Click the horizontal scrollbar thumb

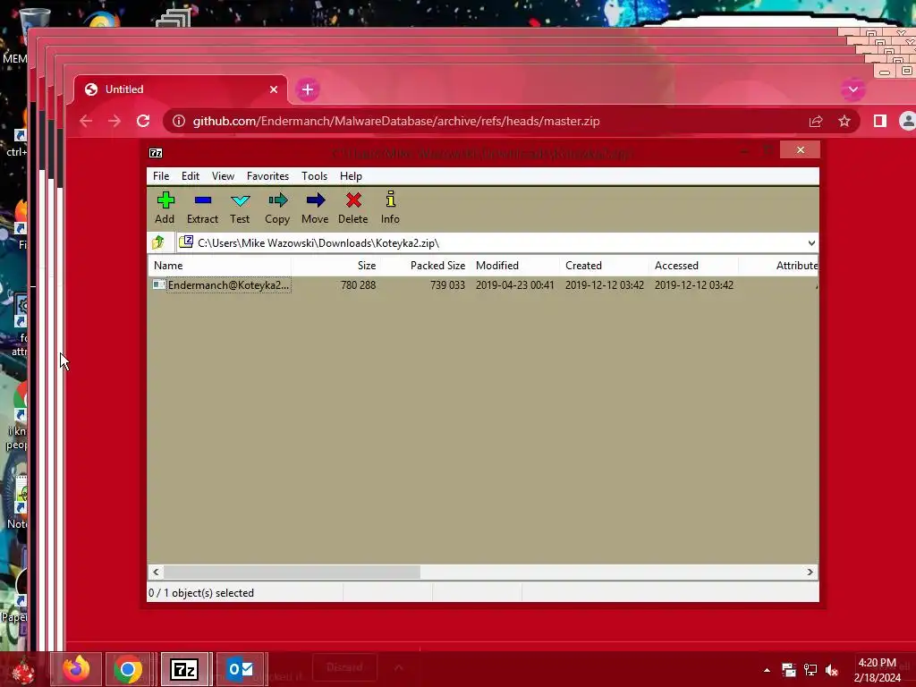tap(292, 572)
